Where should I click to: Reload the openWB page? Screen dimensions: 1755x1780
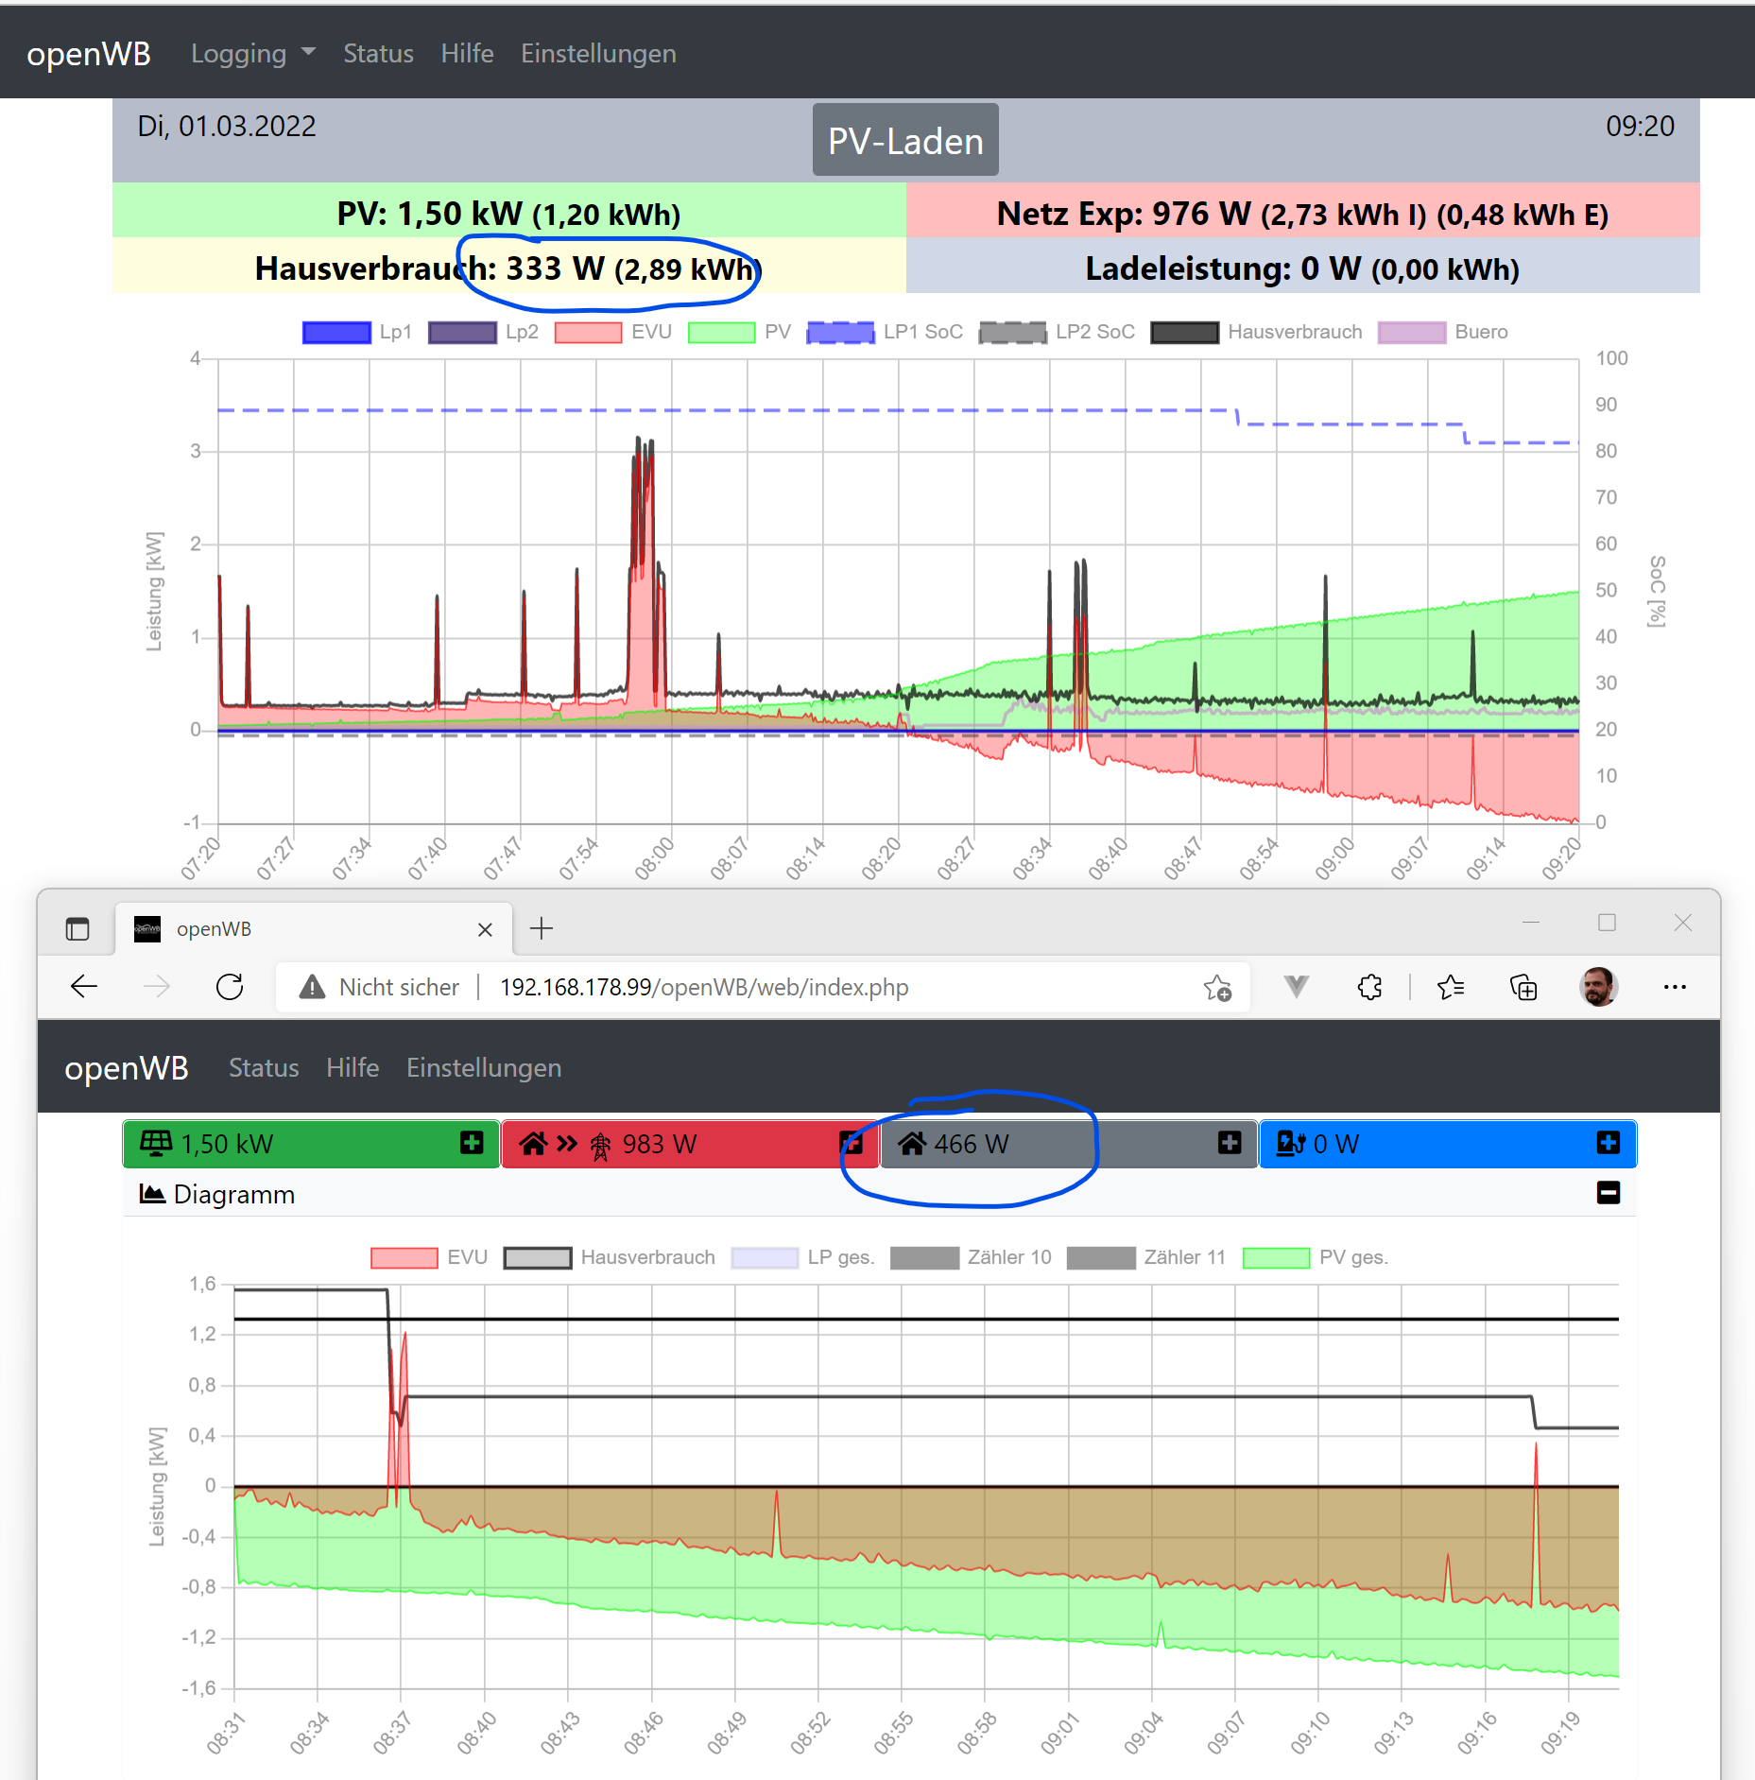point(230,987)
